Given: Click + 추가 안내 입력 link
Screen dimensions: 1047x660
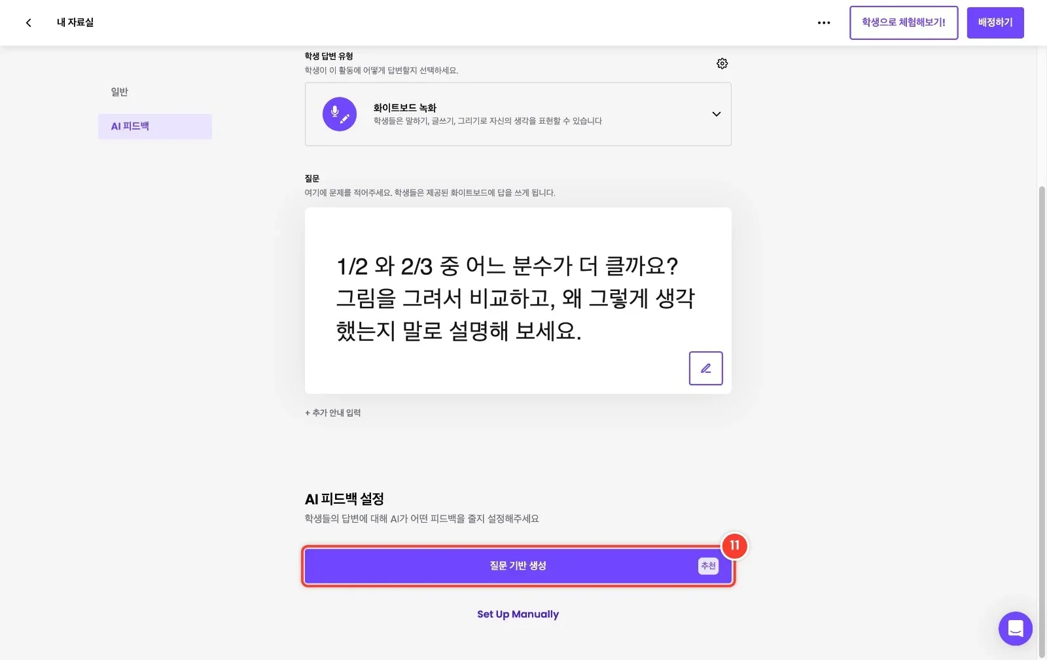Looking at the screenshot, I should 333,413.
